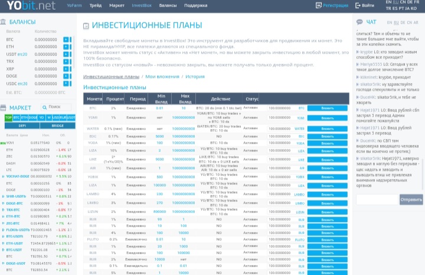The width and height of the screenshot is (425, 275).
Task: Open YoFarm menu item
Action: (74, 5)
